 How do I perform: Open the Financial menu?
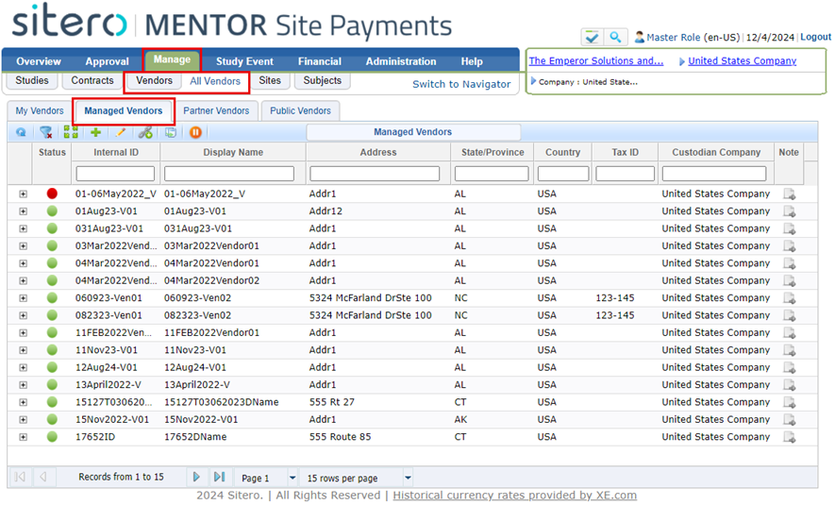[x=320, y=61]
